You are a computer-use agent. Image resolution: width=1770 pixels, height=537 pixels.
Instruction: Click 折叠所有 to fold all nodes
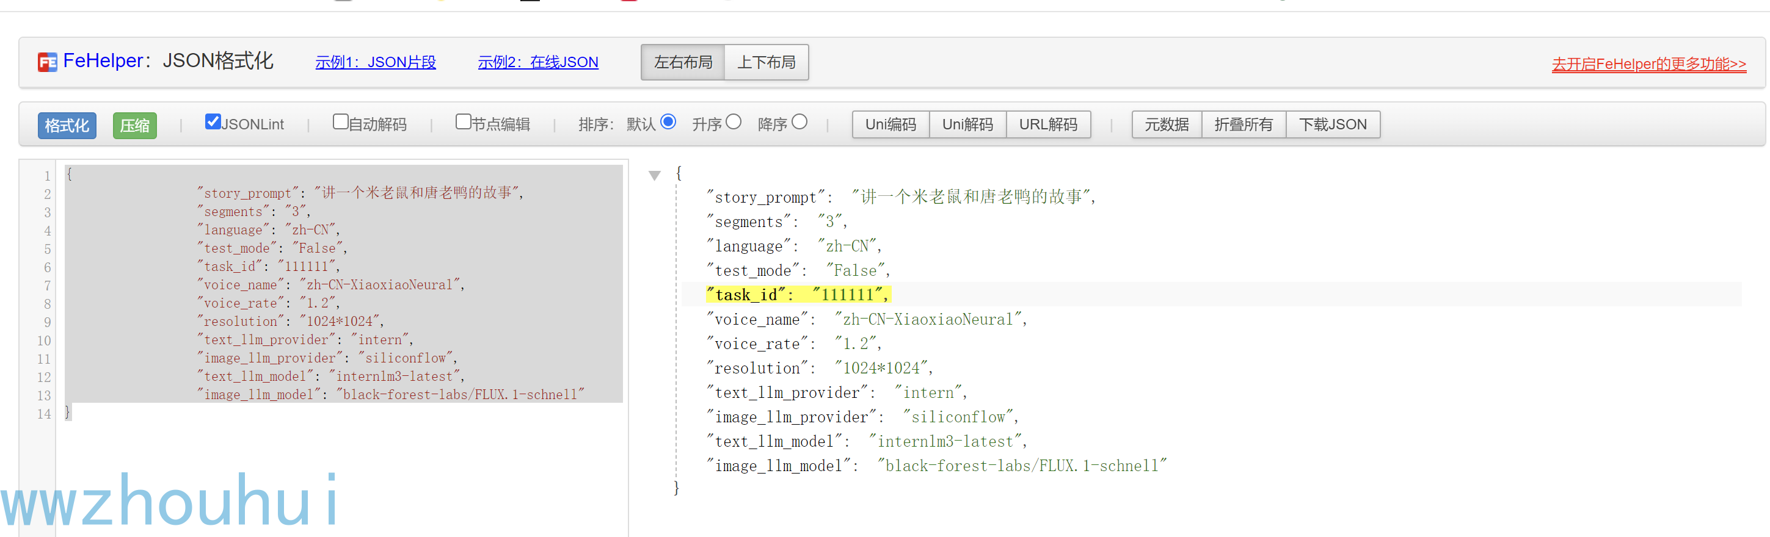coord(1243,124)
